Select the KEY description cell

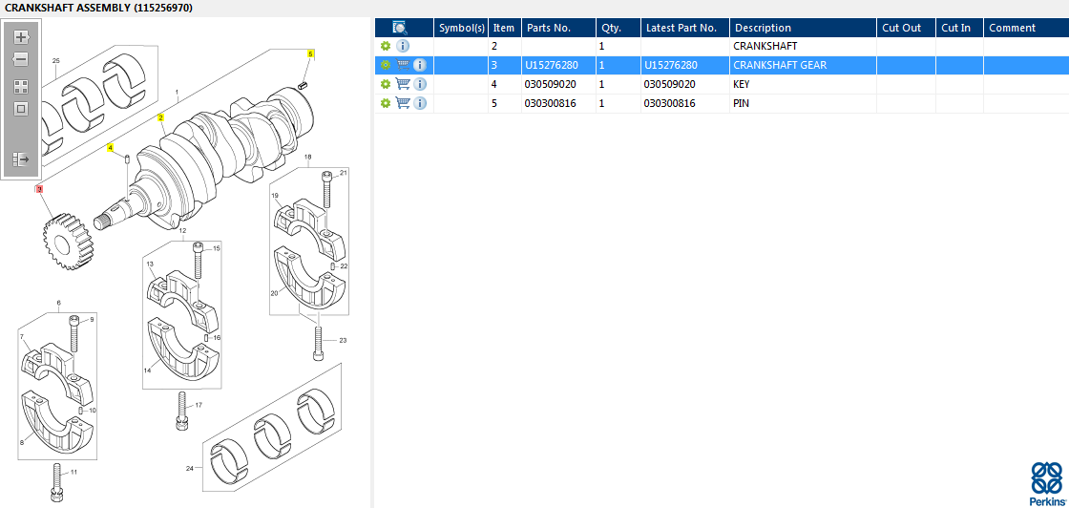[803, 85]
